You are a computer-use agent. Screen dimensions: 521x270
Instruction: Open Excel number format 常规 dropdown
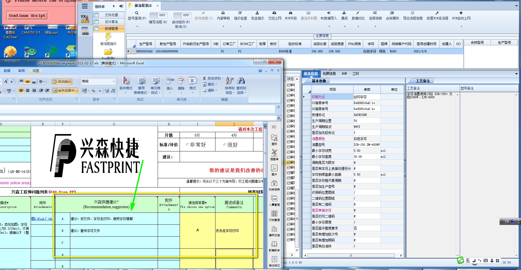click(x=114, y=81)
